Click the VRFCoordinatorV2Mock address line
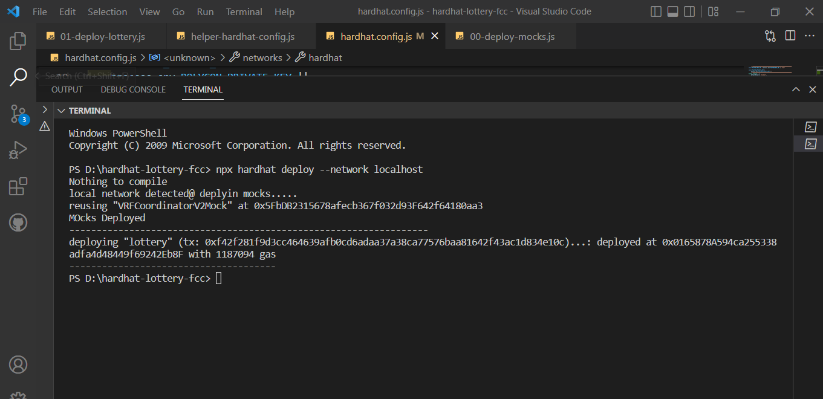This screenshot has width=823, height=399. point(276,206)
